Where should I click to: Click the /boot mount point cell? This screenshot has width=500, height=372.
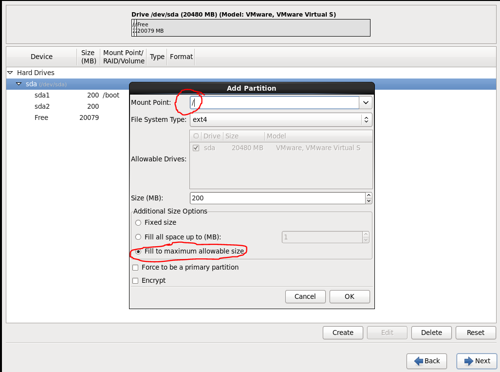click(111, 95)
